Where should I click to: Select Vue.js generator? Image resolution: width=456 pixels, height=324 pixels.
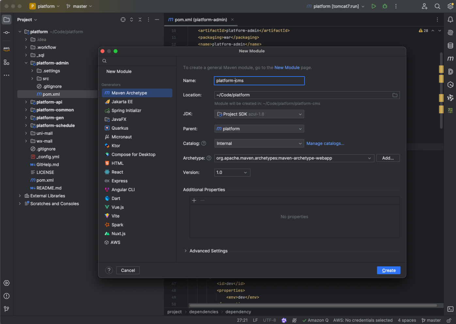(x=137, y=207)
